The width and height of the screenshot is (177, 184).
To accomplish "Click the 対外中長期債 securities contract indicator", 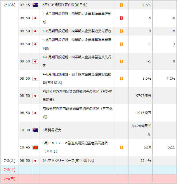I will (78, 96).
